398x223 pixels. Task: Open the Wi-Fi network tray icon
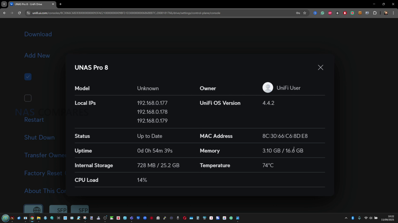coord(366,218)
